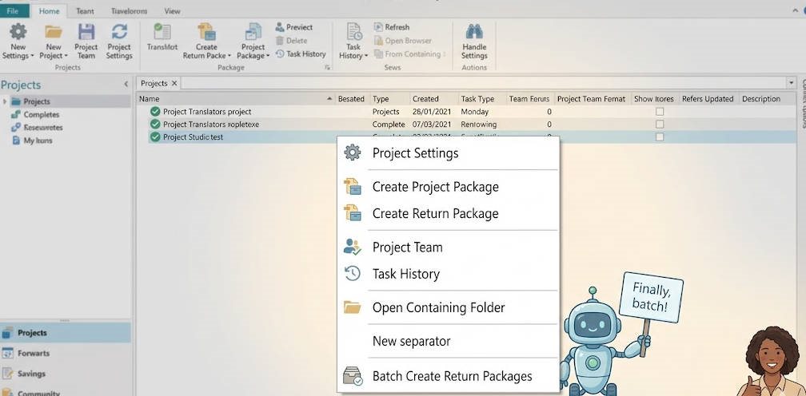Choose Create Return Package from context menu
806x396 pixels.
click(448, 213)
